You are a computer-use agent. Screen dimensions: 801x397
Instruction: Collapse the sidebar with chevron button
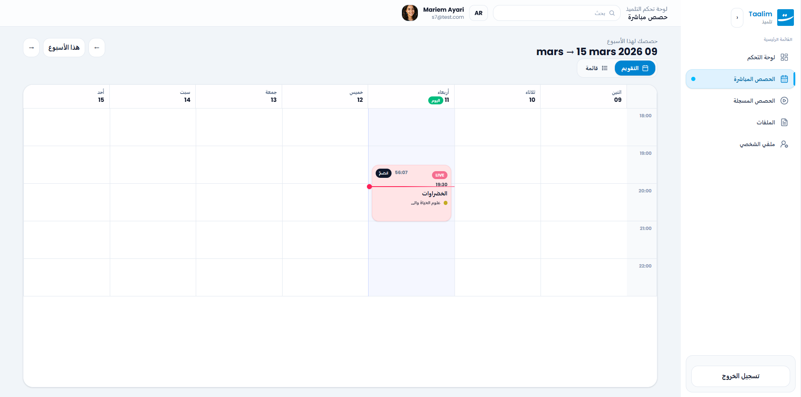[x=737, y=18]
